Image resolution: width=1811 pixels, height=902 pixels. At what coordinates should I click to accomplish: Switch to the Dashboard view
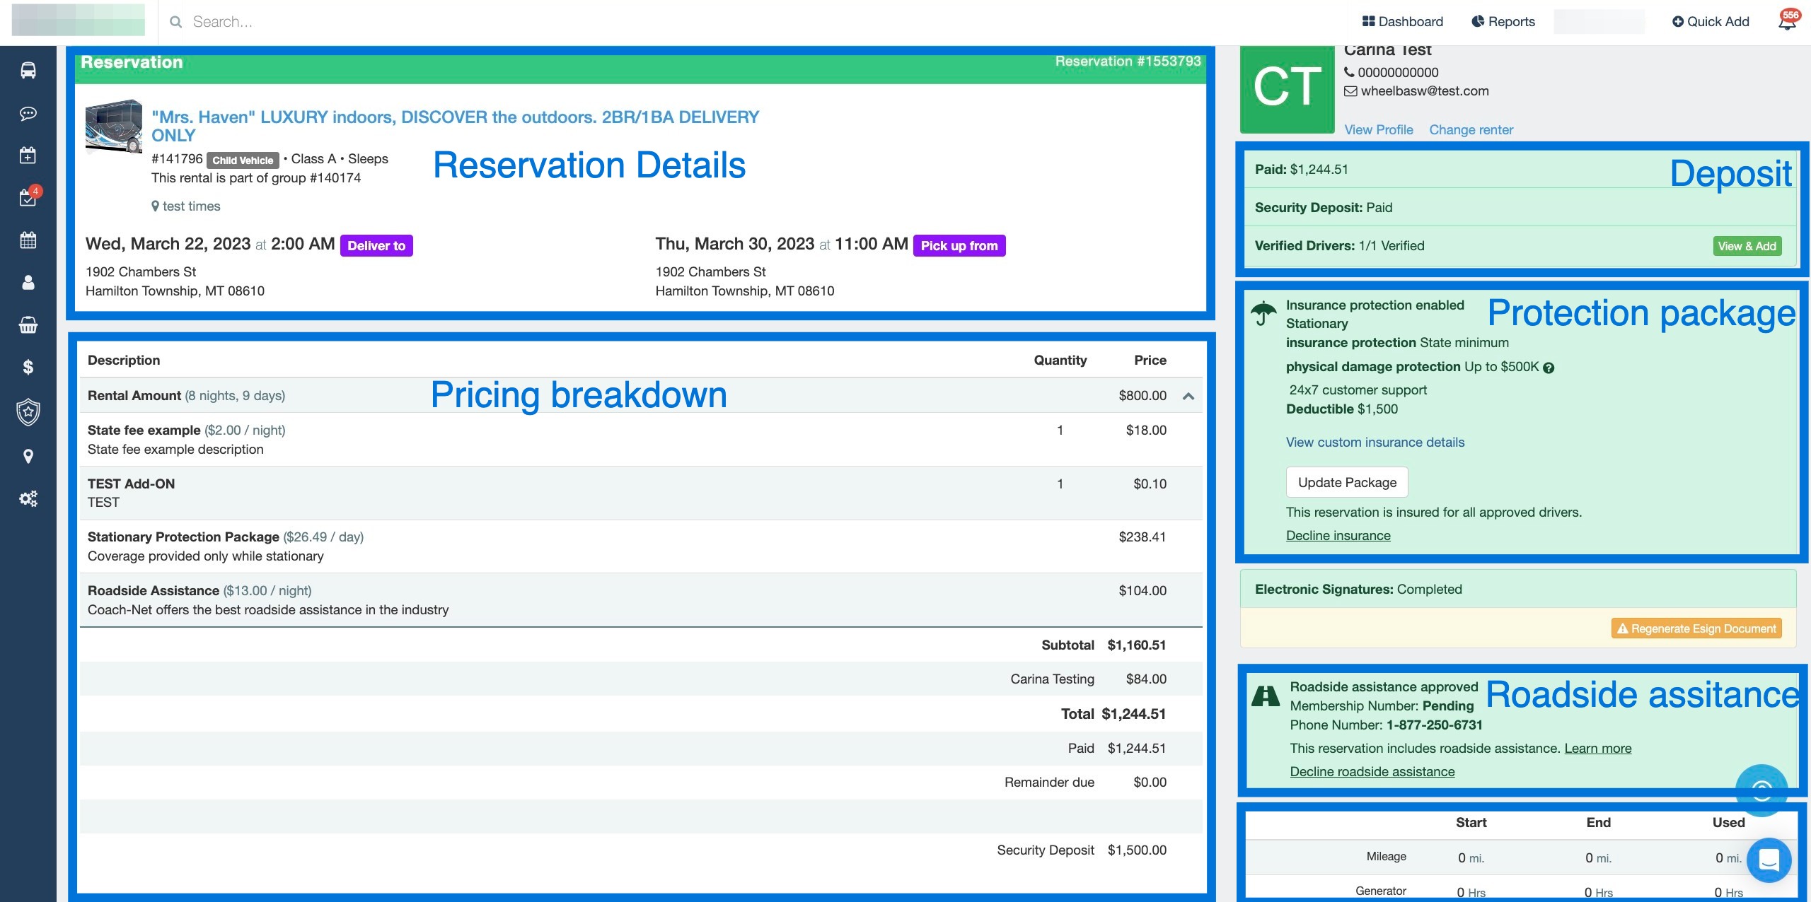coord(1402,21)
